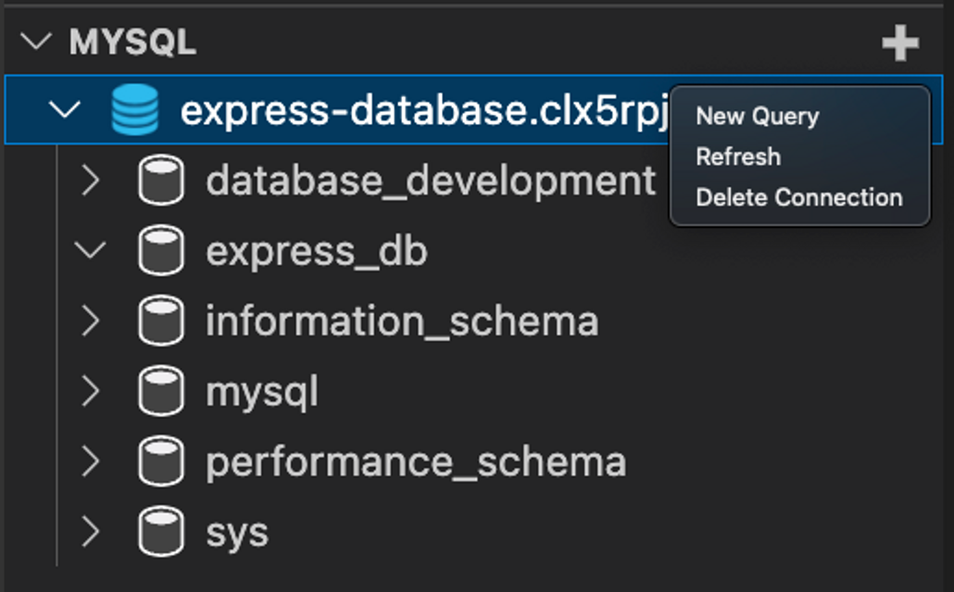
Task: Collapse the express_db database node
Action: click(x=90, y=251)
